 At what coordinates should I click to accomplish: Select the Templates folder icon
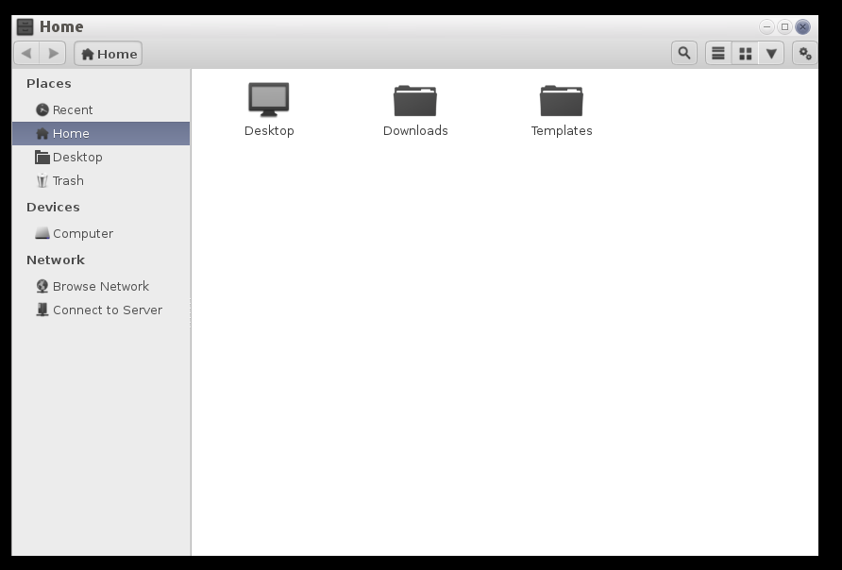pyautogui.click(x=562, y=100)
